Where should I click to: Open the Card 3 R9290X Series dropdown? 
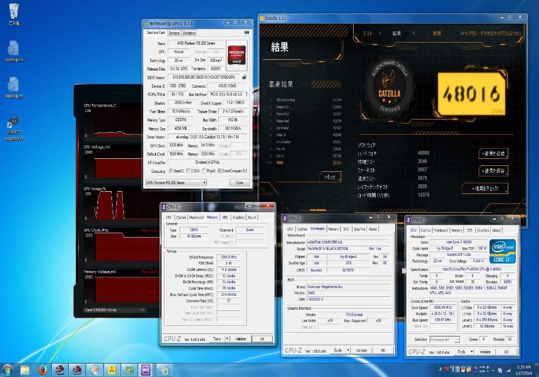click(115, 310)
